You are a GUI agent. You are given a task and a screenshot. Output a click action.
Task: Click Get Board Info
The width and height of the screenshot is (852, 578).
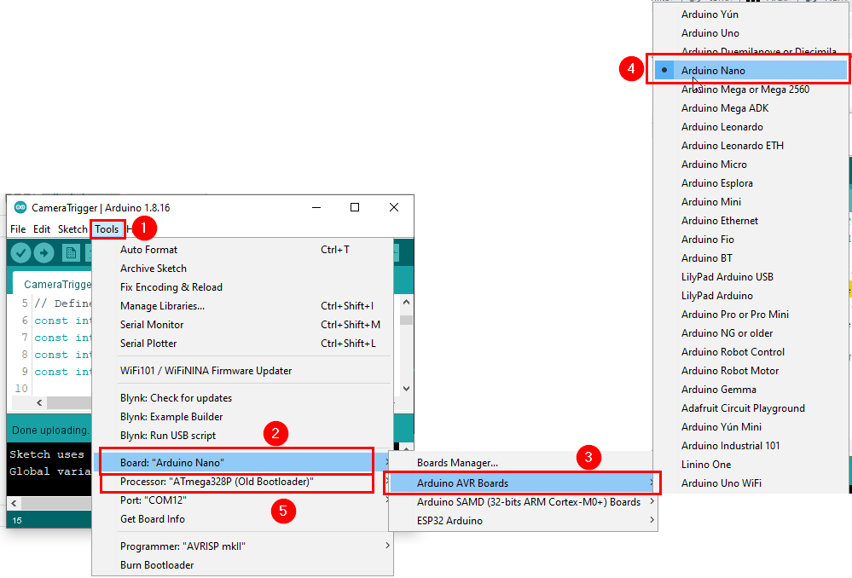[x=242, y=519]
